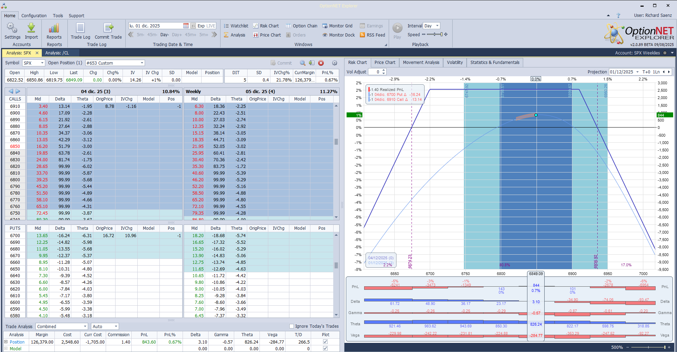Toggle Plot checkbox for Model row
677x352 pixels.
(x=325, y=348)
